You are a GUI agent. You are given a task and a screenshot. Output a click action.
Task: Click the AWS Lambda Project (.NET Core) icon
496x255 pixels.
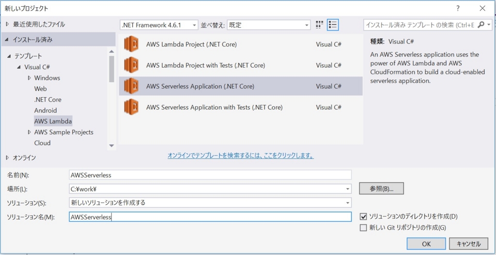pos(131,44)
